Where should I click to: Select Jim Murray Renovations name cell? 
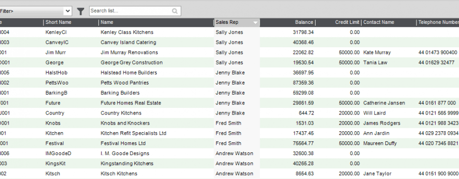click(x=129, y=53)
